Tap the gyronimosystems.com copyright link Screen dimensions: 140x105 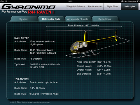point(30,102)
